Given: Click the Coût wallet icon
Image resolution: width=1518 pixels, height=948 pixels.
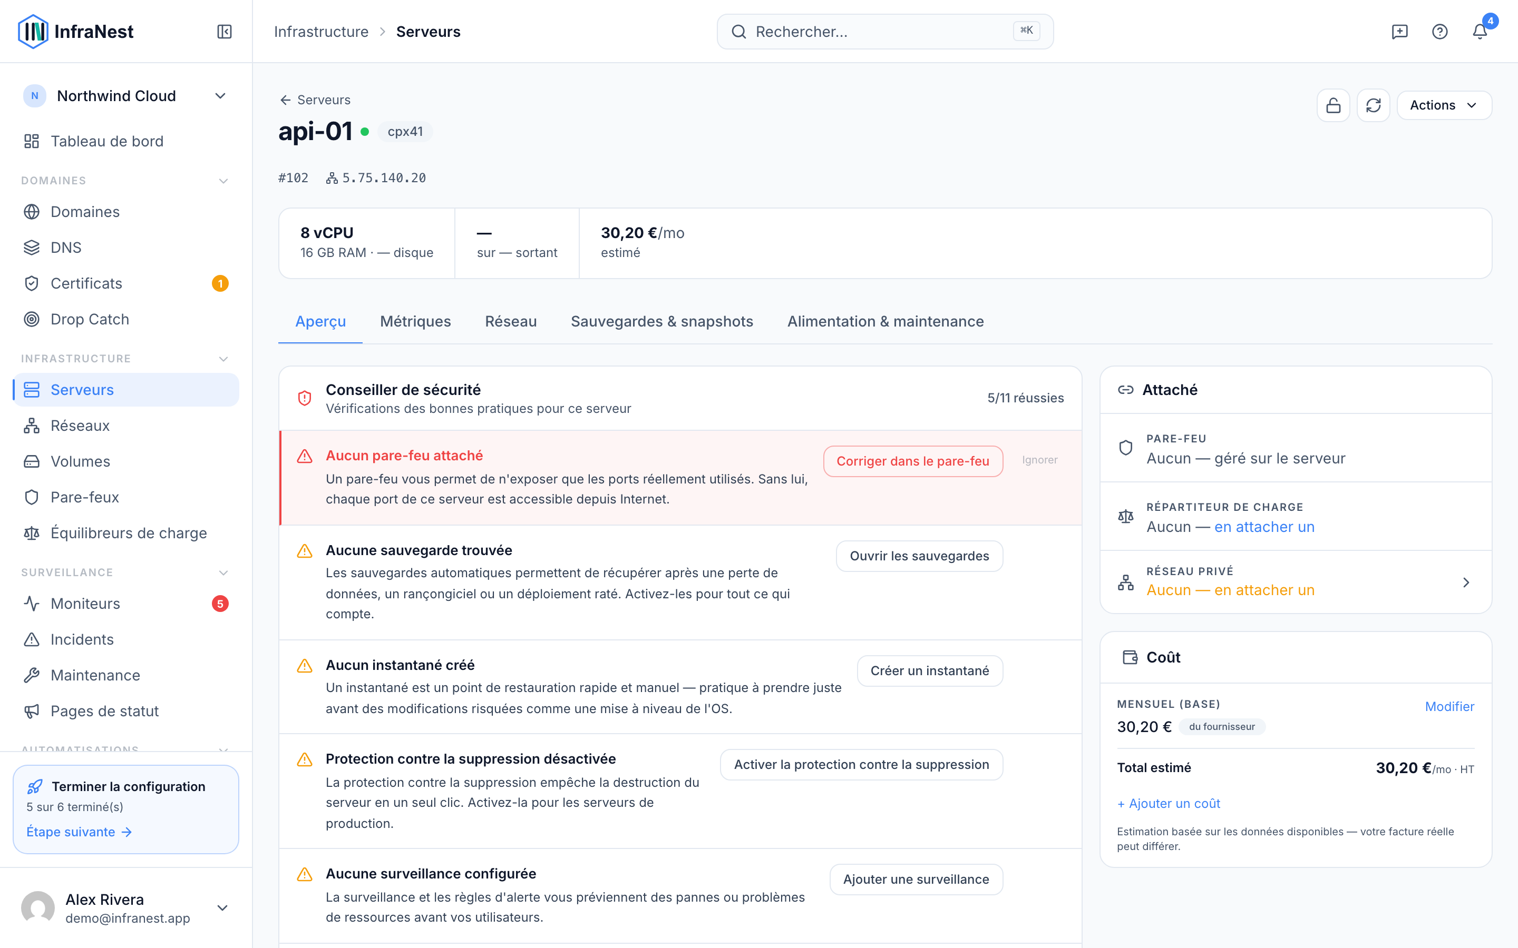Looking at the screenshot, I should tap(1130, 657).
